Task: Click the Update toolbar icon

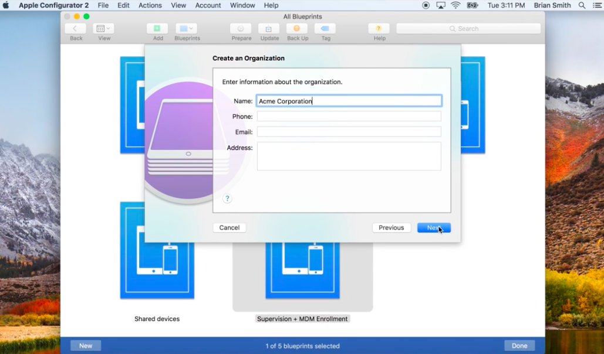Action: pyautogui.click(x=269, y=29)
